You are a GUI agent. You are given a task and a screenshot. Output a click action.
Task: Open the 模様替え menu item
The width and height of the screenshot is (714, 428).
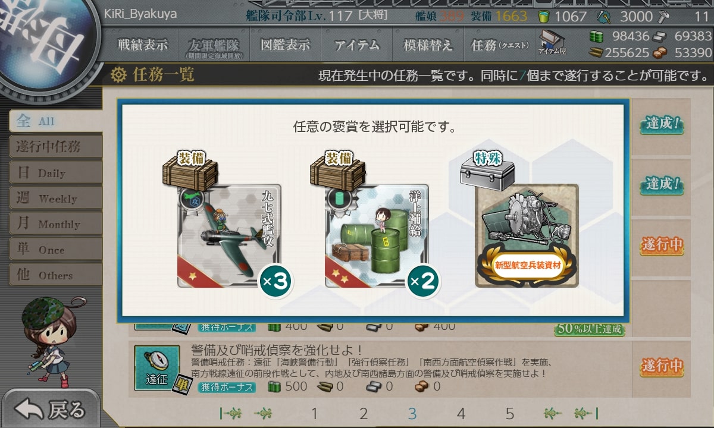pos(428,45)
